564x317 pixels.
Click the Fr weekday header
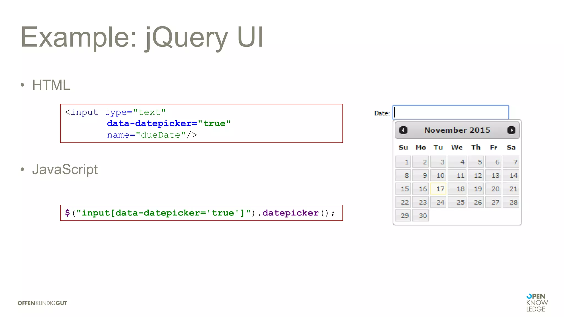[493, 147]
